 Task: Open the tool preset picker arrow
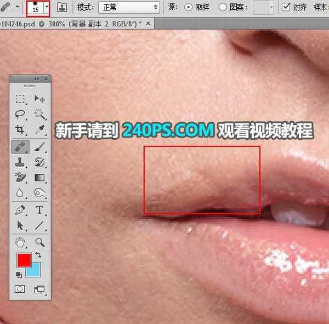click(x=18, y=7)
